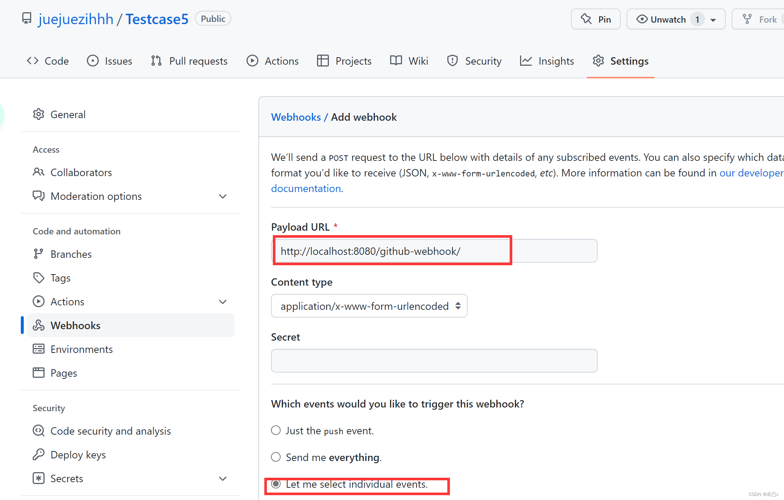The width and height of the screenshot is (784, 500).
Task: Open the Content type dropdown
Action: coord(369,306)
